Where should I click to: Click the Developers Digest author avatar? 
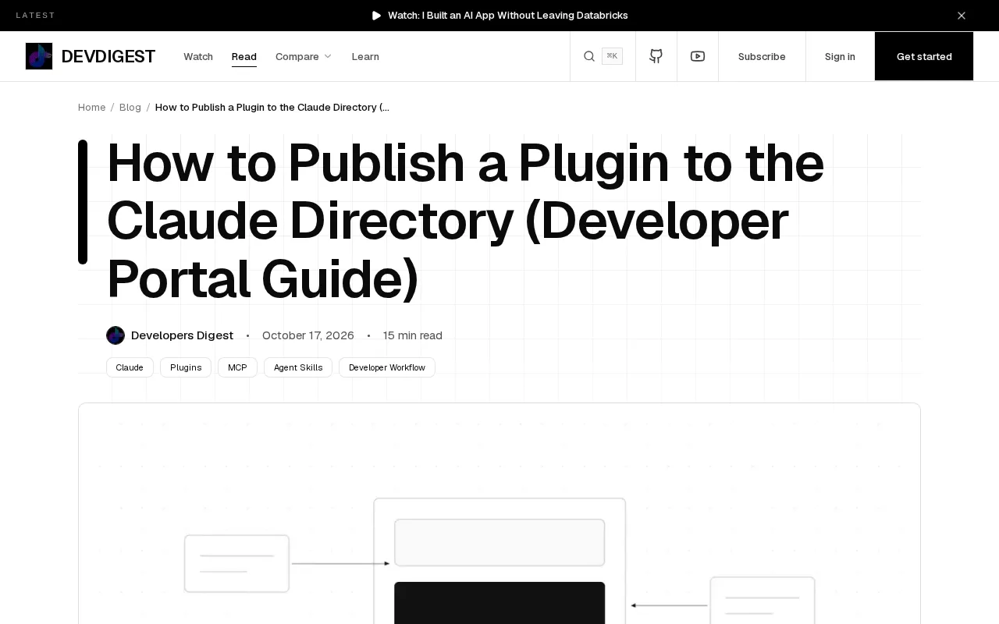[116, 335]
